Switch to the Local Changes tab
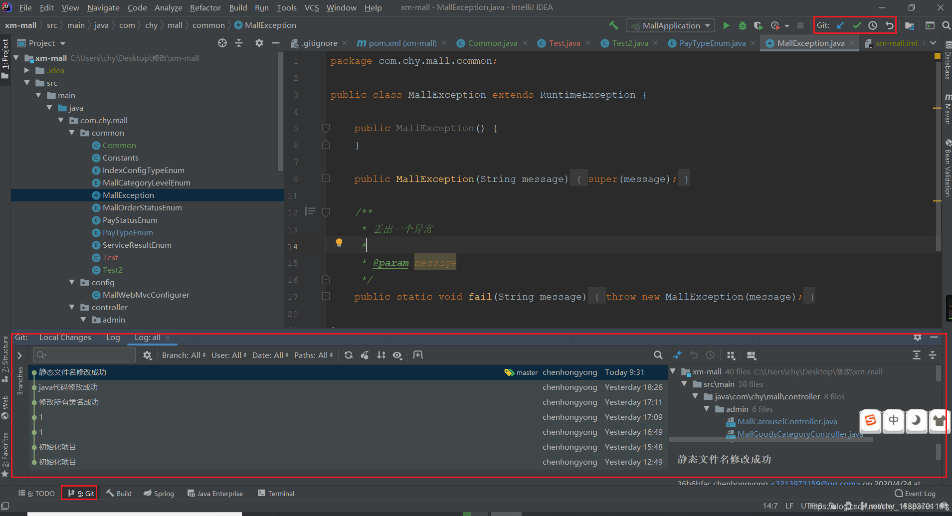Viewport: 952px width, 516px height. tap(65, 338)
